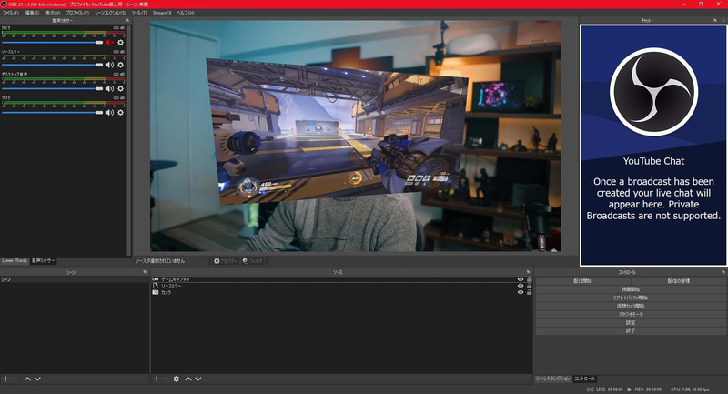
Task: Remove scene with the minus icon
Action: pyautogui.click(x=15, y=379)
